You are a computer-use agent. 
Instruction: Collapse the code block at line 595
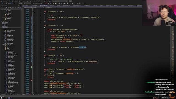click(32, 55)
